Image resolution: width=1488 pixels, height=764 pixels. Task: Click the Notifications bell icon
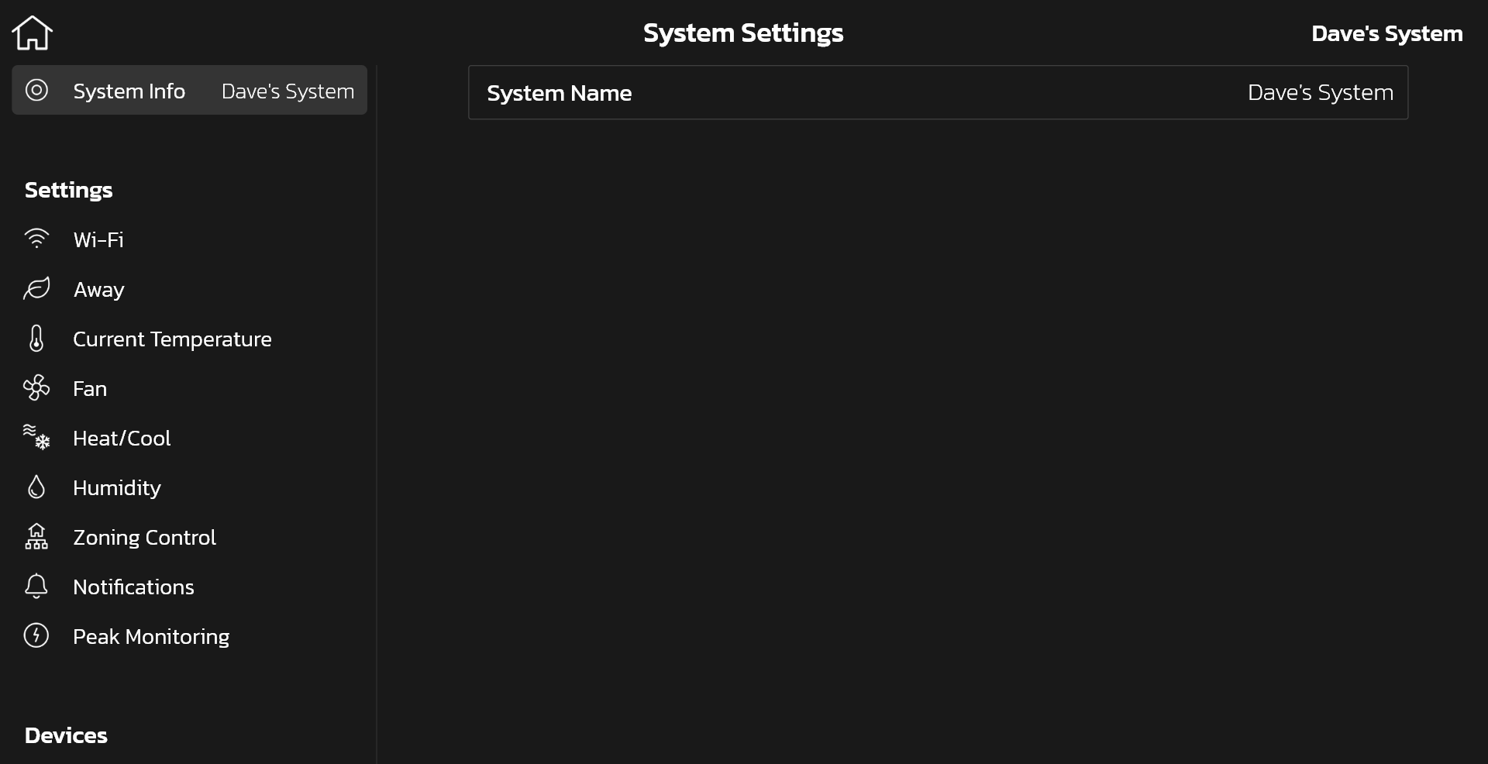36,586
